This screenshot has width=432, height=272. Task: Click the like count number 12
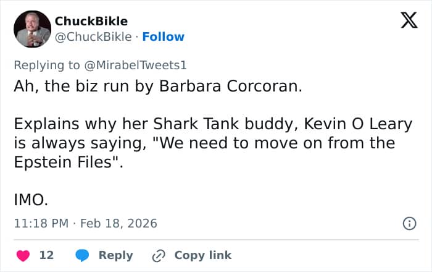(46, 255)
